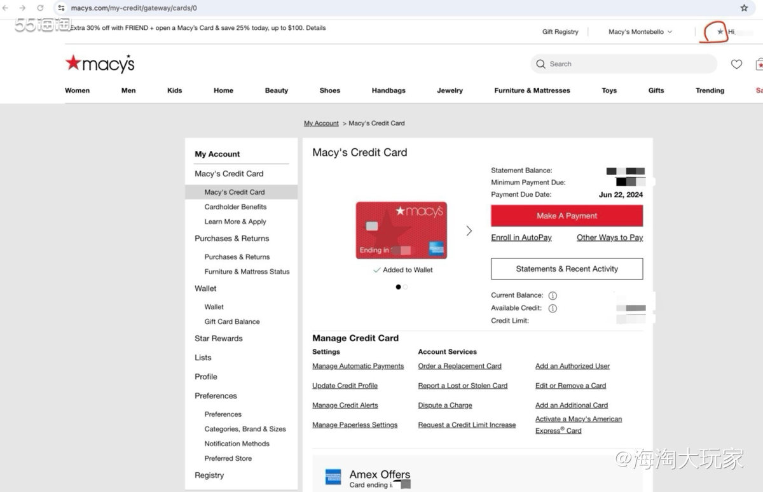Reload the page using the browser refresh icon
Image resolution: width=763 pixels, height=492 pixels.
(x=40, y=9)
